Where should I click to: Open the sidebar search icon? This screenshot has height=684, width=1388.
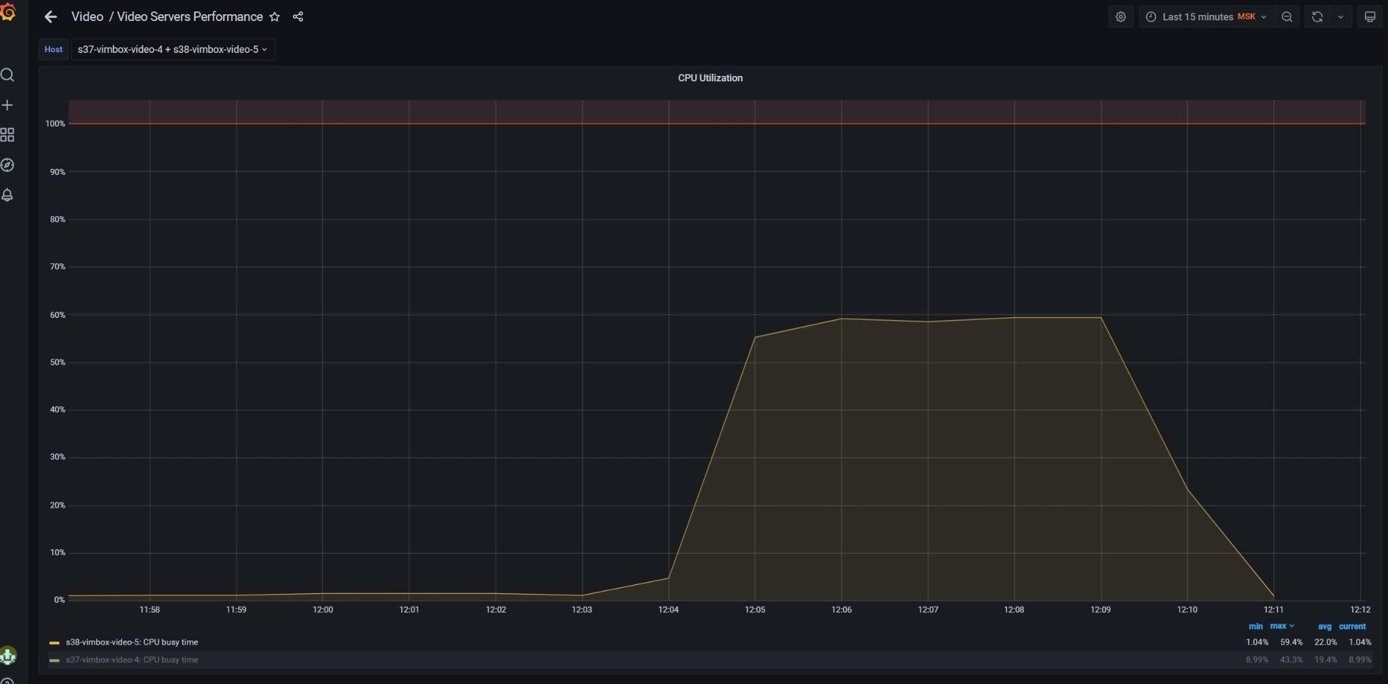point(7,75)
